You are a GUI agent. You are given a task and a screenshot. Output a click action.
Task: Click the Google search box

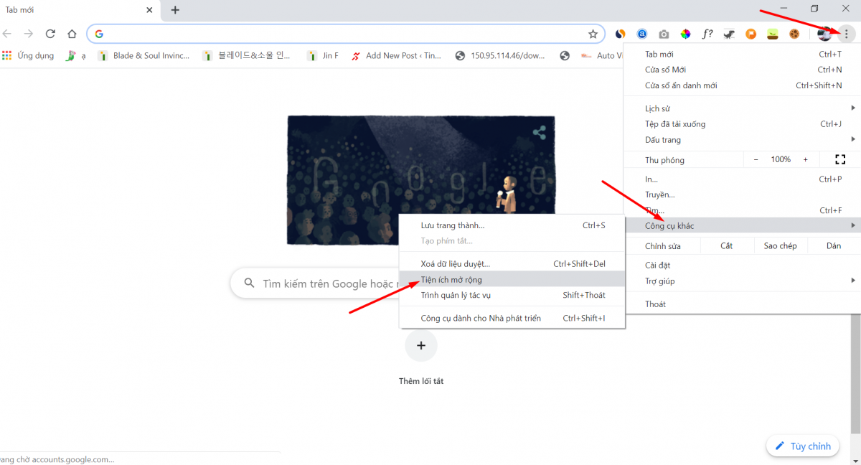tap(314, 283)
